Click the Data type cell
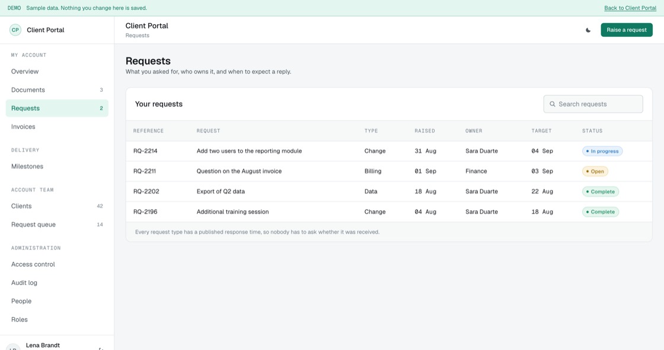Image resolution: width=664 pixels, height=350 pixels. 371,192
